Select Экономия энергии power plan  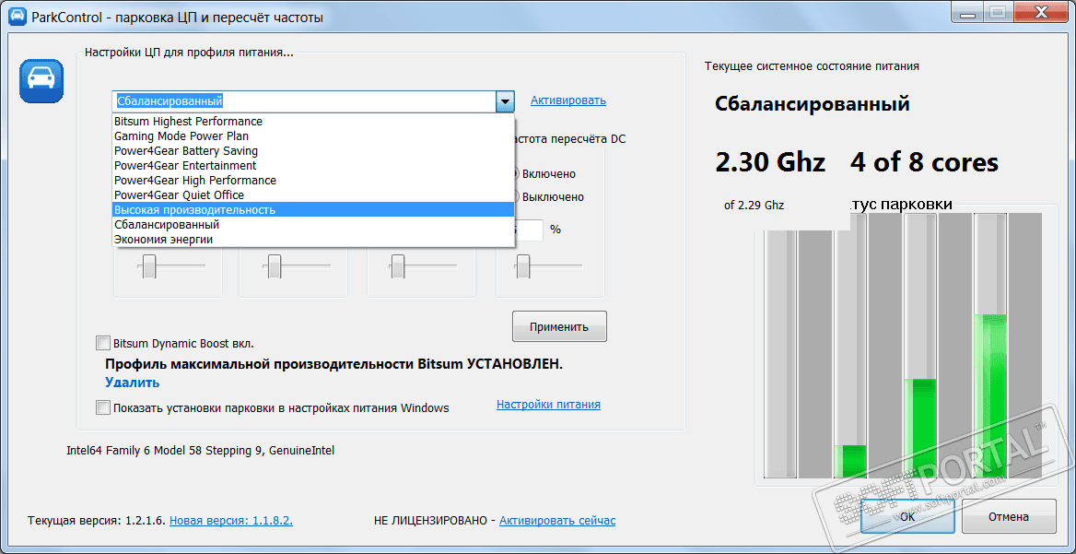[x=313, y=239]
